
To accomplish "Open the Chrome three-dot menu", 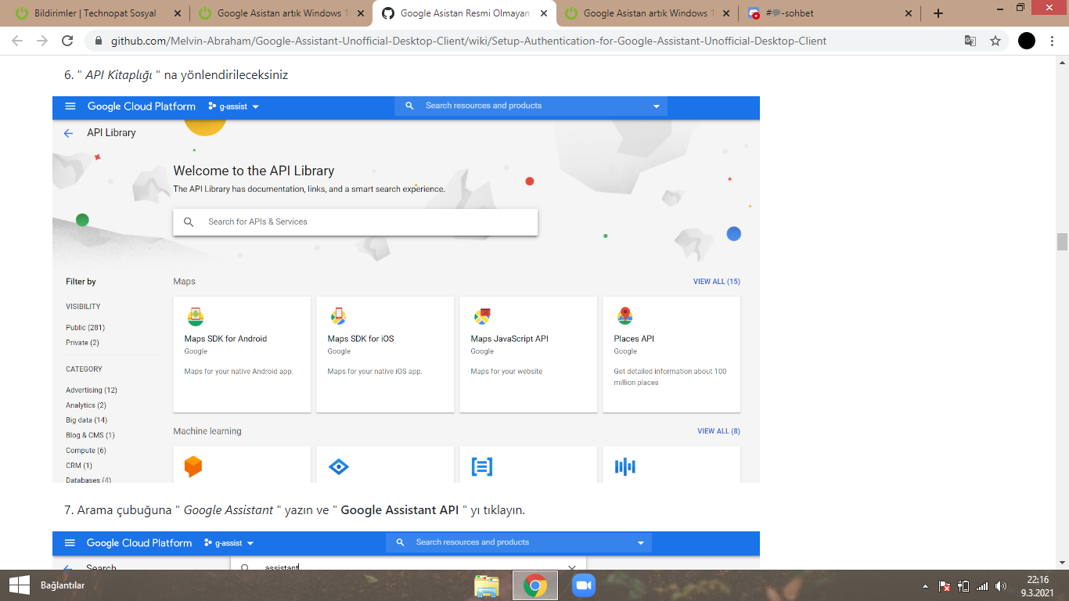I will (x=1053, y=41).
